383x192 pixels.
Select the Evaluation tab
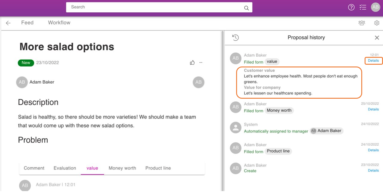pyautogui.click(x=65, y=168)
